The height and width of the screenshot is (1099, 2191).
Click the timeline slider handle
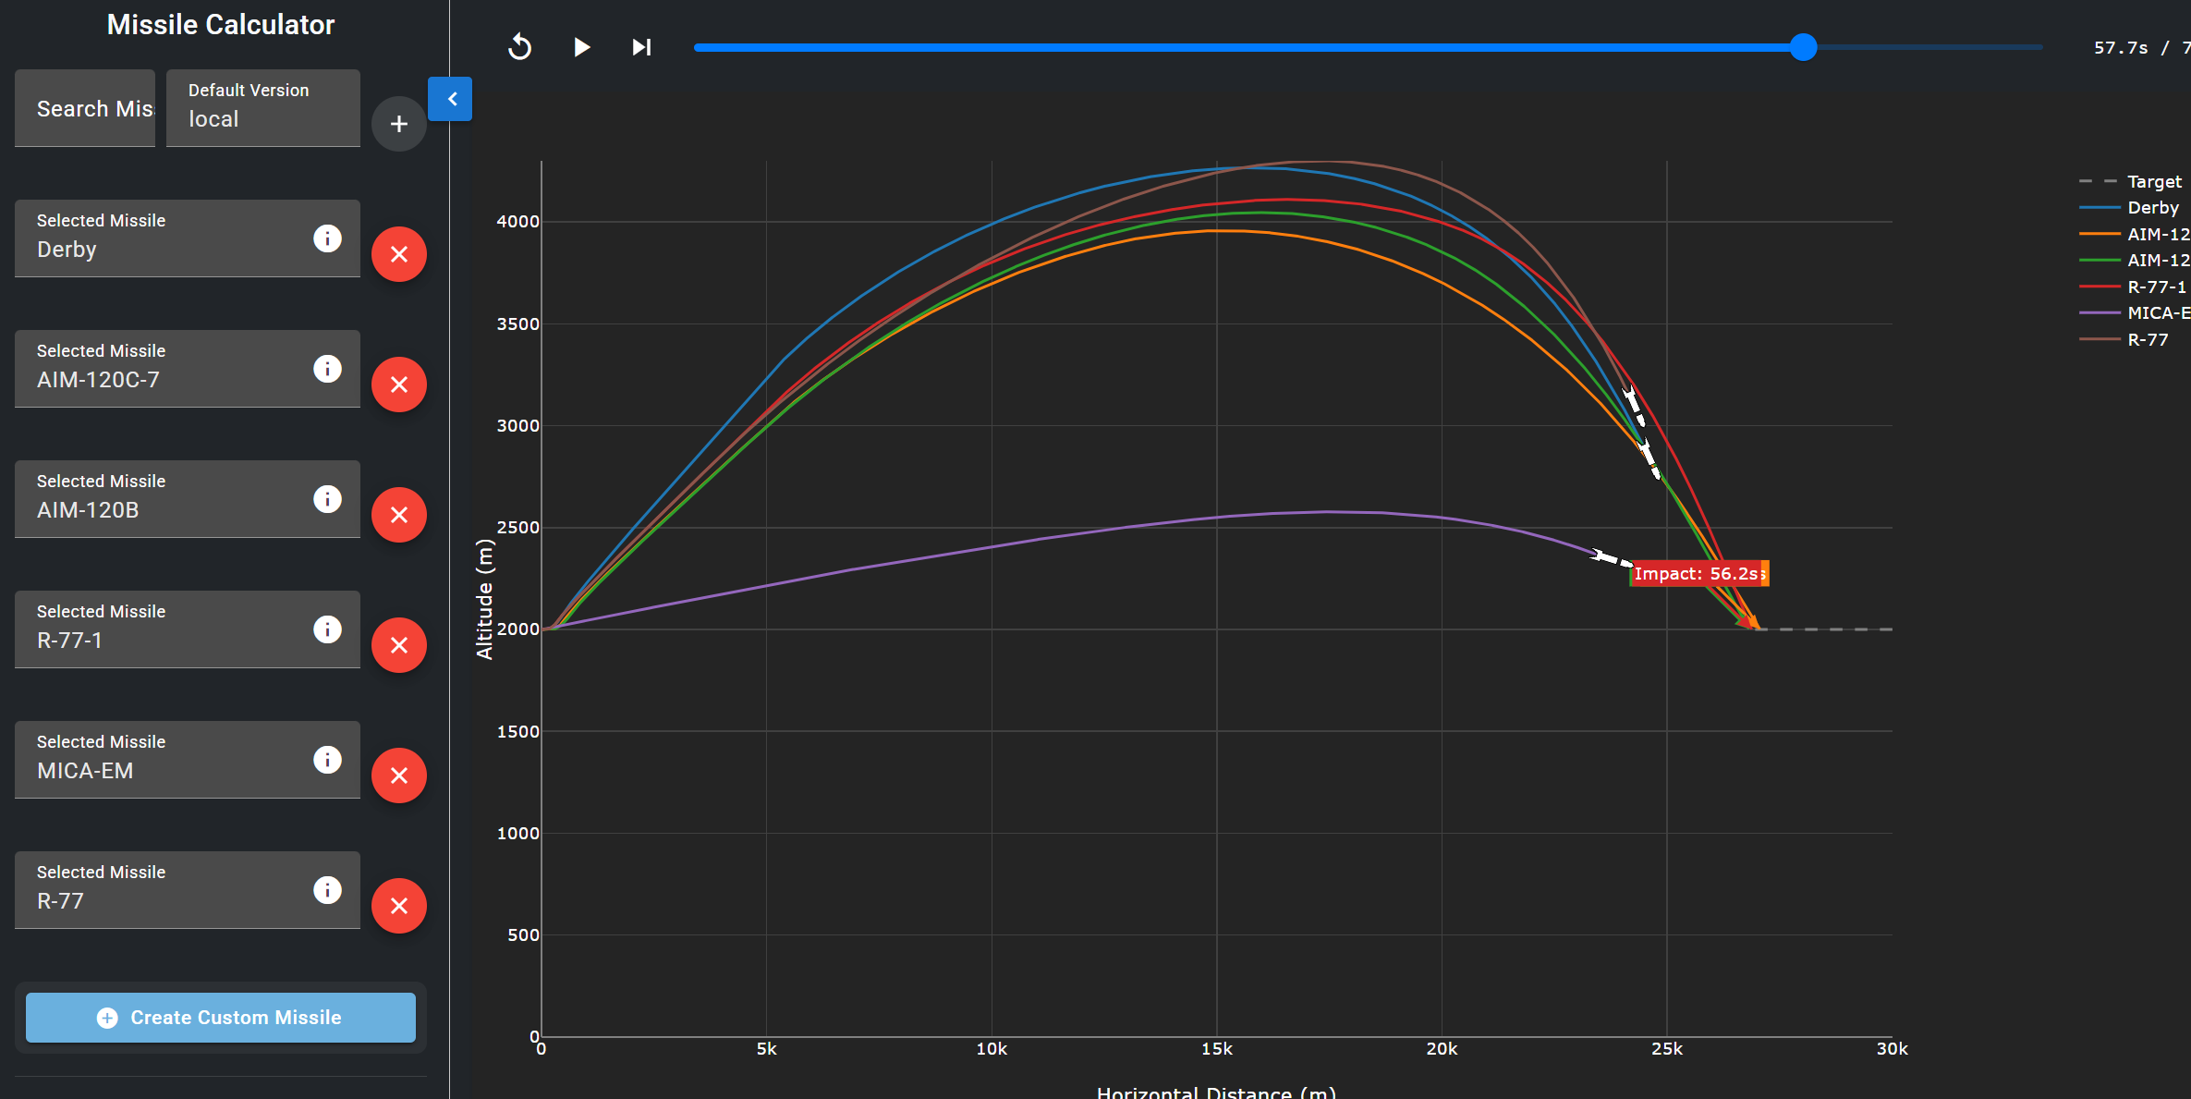(1803, 47)
